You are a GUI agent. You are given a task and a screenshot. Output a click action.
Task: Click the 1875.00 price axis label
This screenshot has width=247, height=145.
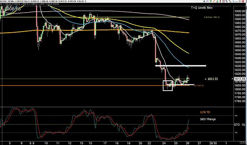tap(240, 31)
